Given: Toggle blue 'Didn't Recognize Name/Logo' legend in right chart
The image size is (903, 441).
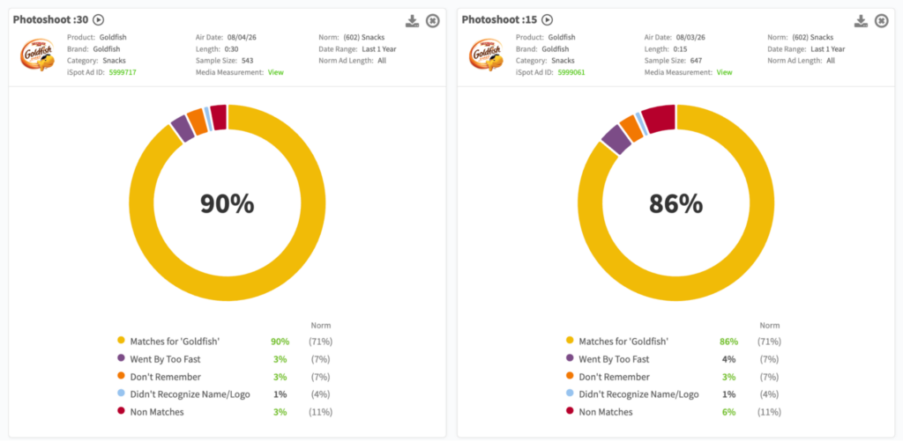Looking at the screenshot, I should (x=632, y=394).
